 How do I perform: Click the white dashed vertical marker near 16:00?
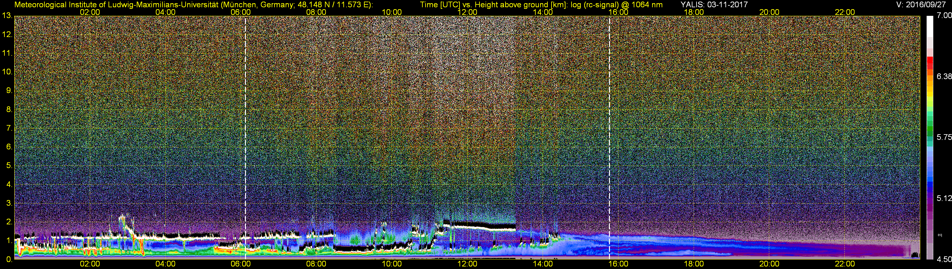609,137
